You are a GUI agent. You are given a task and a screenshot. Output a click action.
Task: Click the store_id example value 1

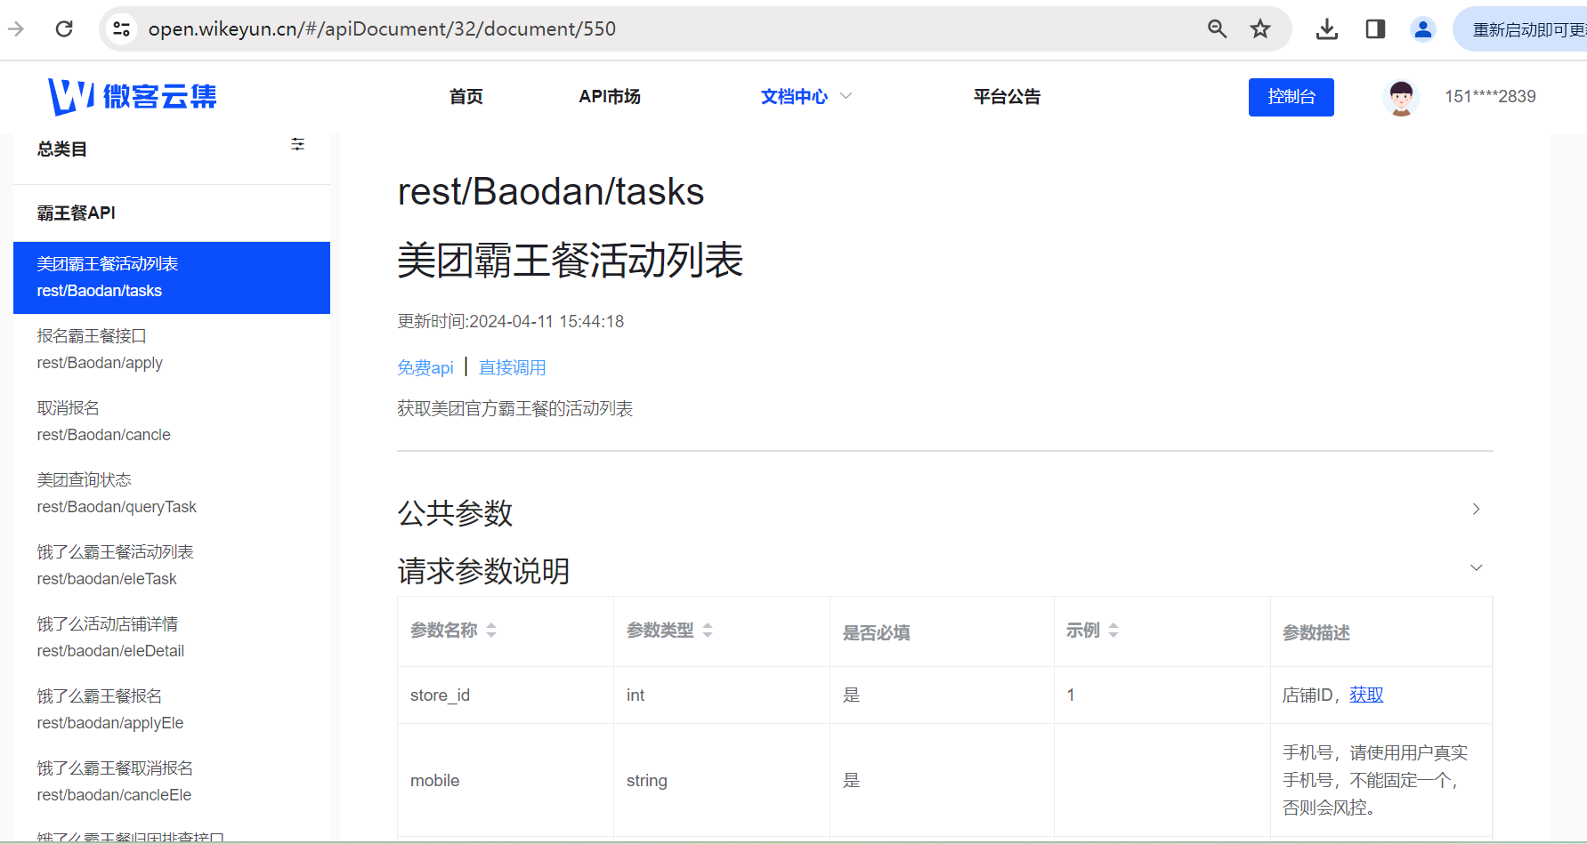[1071, 695]
